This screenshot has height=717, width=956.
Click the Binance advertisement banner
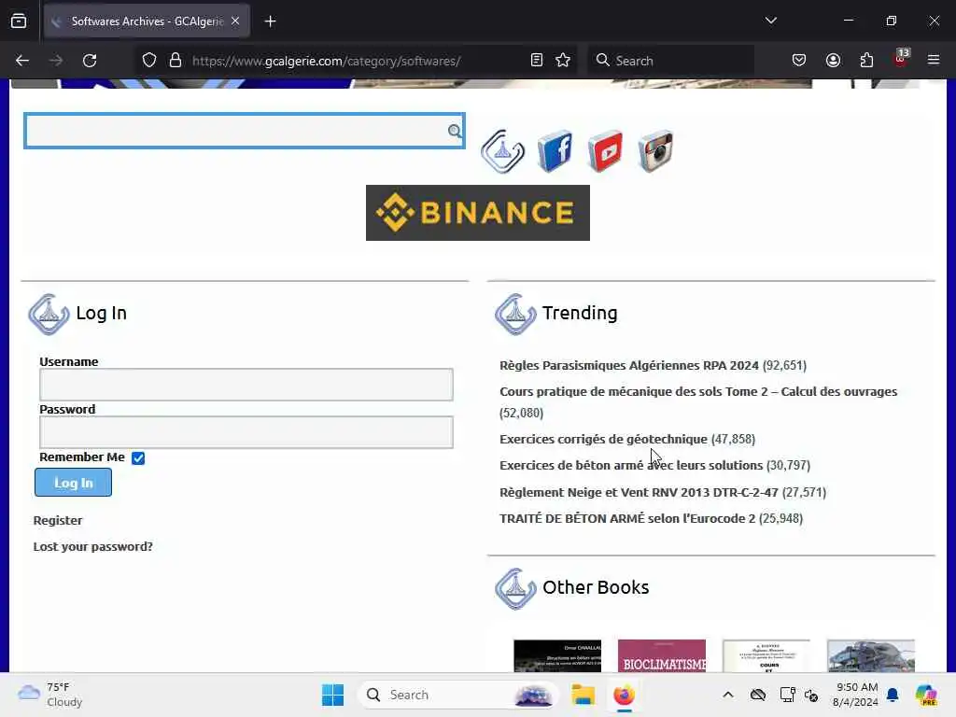pos(478,213)
